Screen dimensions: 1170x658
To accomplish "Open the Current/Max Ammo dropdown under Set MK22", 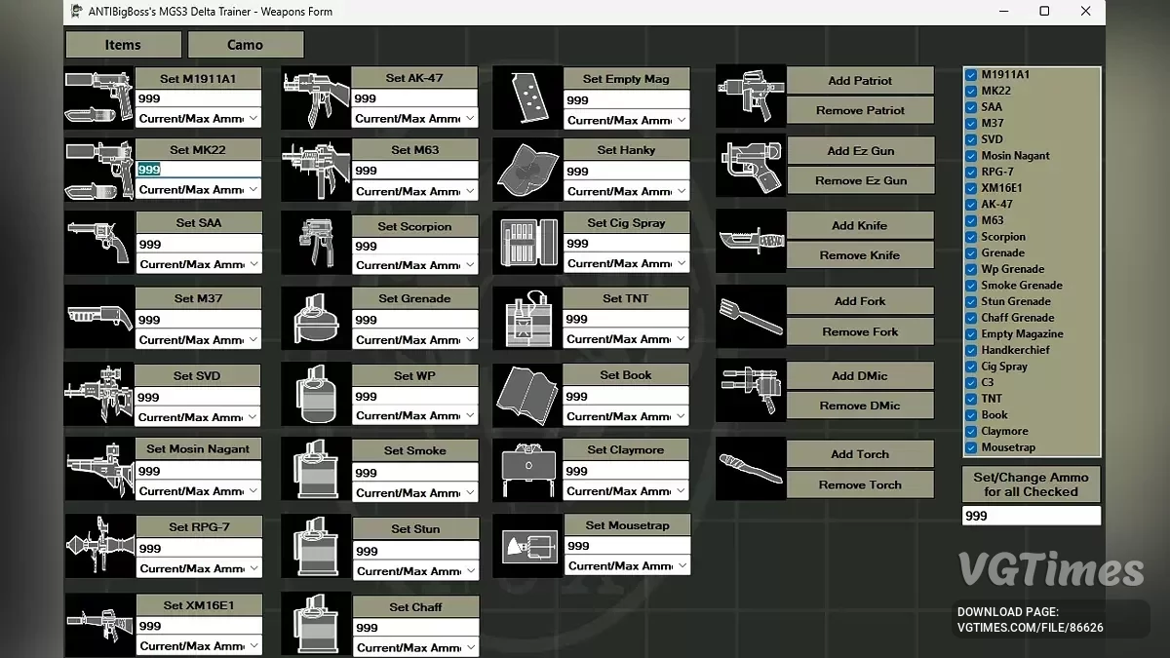I will pos(199,190).
